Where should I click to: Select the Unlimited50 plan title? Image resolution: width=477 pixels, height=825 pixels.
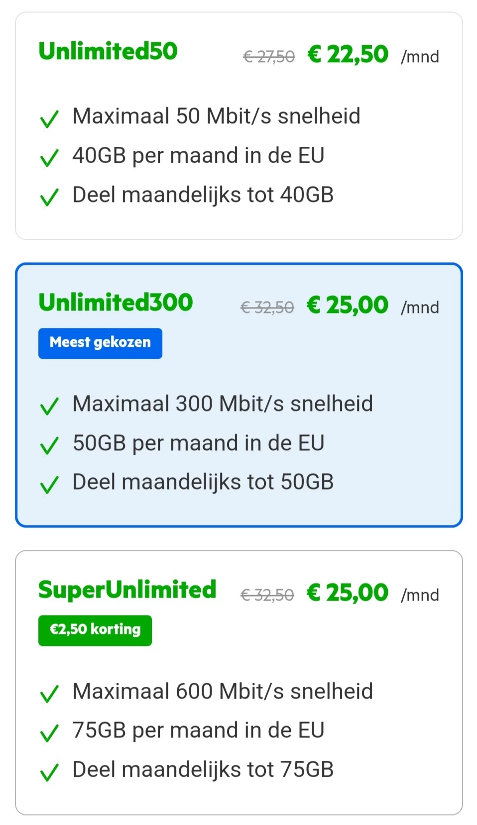[108, 51]
